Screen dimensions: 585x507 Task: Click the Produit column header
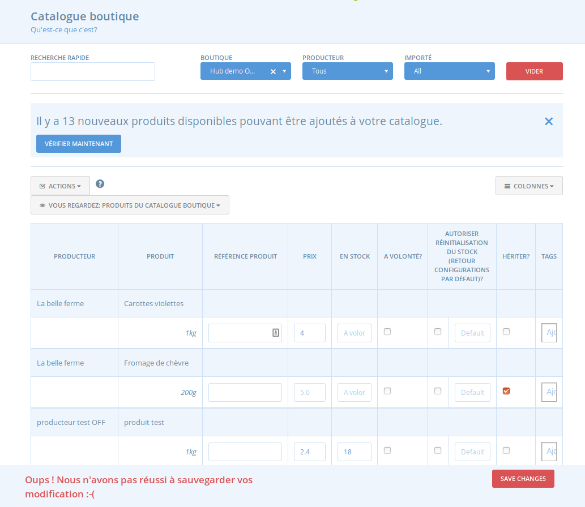(x=160, y=256)
